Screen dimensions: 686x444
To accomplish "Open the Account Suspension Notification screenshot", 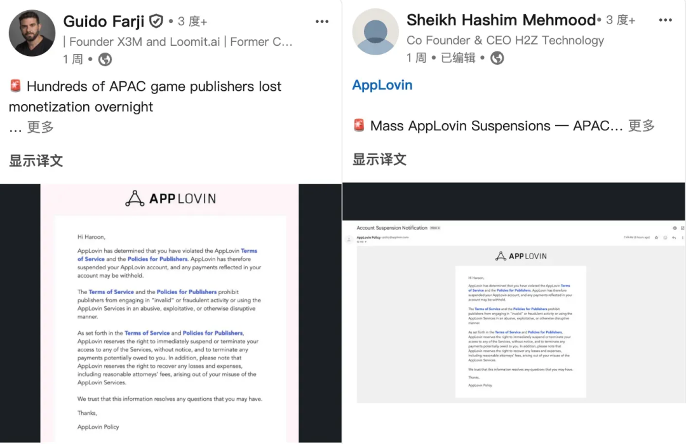I will [x=514, y=313].
